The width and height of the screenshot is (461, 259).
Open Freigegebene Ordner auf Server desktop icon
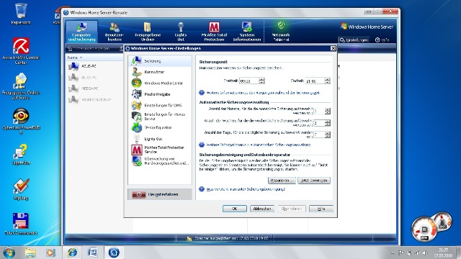(x=21, y=86)
